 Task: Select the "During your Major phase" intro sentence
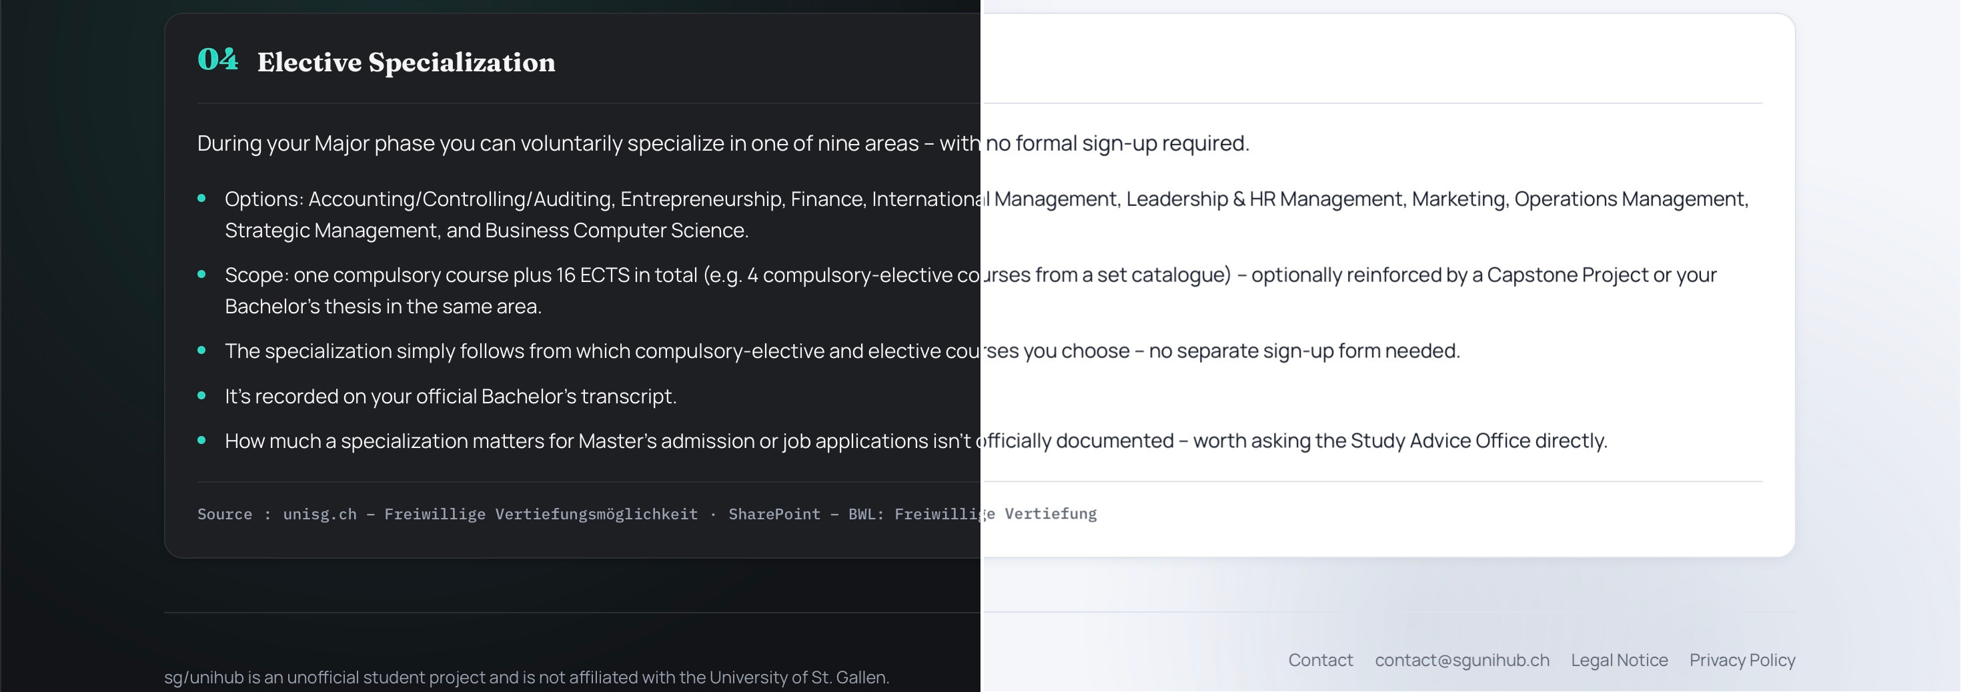coord(723,143)
